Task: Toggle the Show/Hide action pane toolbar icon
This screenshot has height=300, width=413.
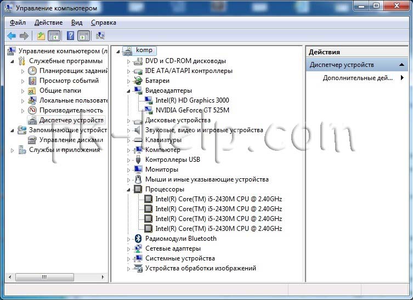Action: click(x=84, y=36)
